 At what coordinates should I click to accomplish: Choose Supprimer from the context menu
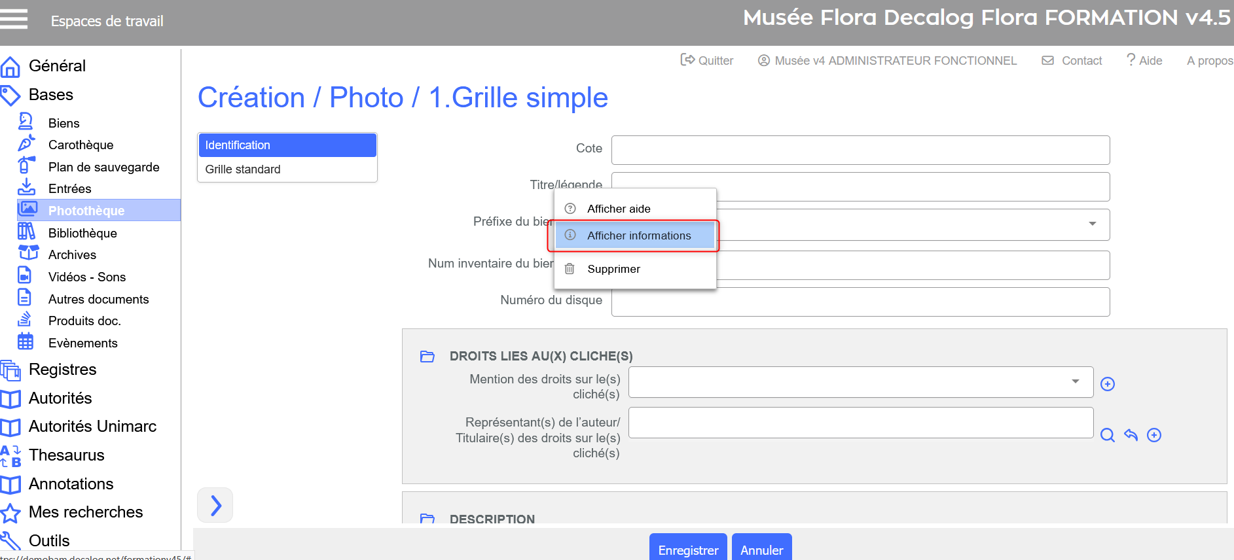[x=613, y=269]
